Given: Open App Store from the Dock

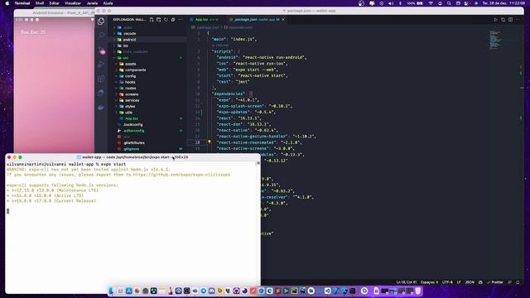Looking at the screenshot, I should point(129,291).
